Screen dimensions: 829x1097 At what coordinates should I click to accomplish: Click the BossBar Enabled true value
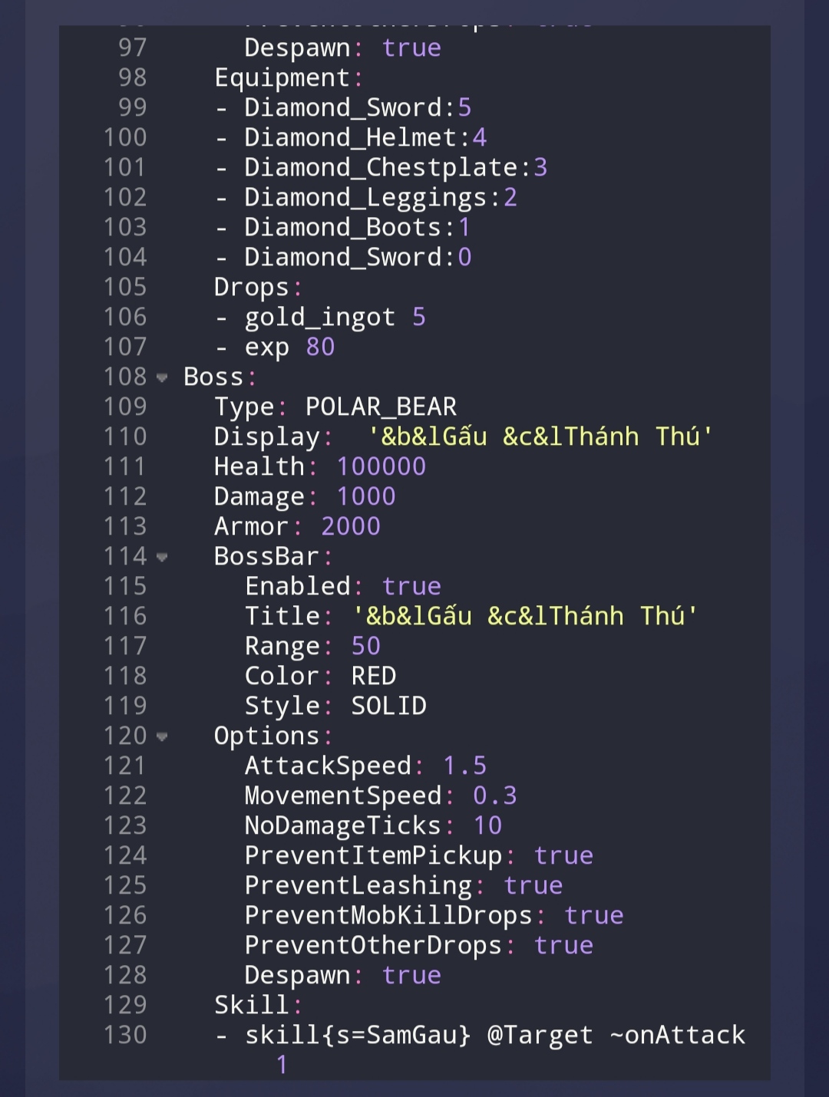411,586
